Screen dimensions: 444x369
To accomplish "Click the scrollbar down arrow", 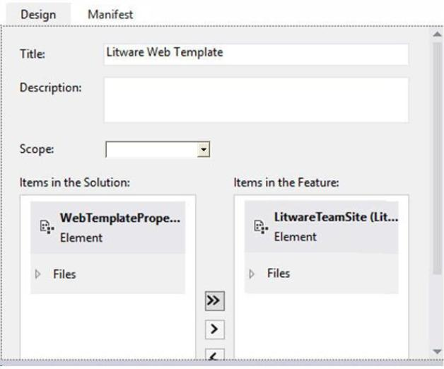I will coord(437,351).
